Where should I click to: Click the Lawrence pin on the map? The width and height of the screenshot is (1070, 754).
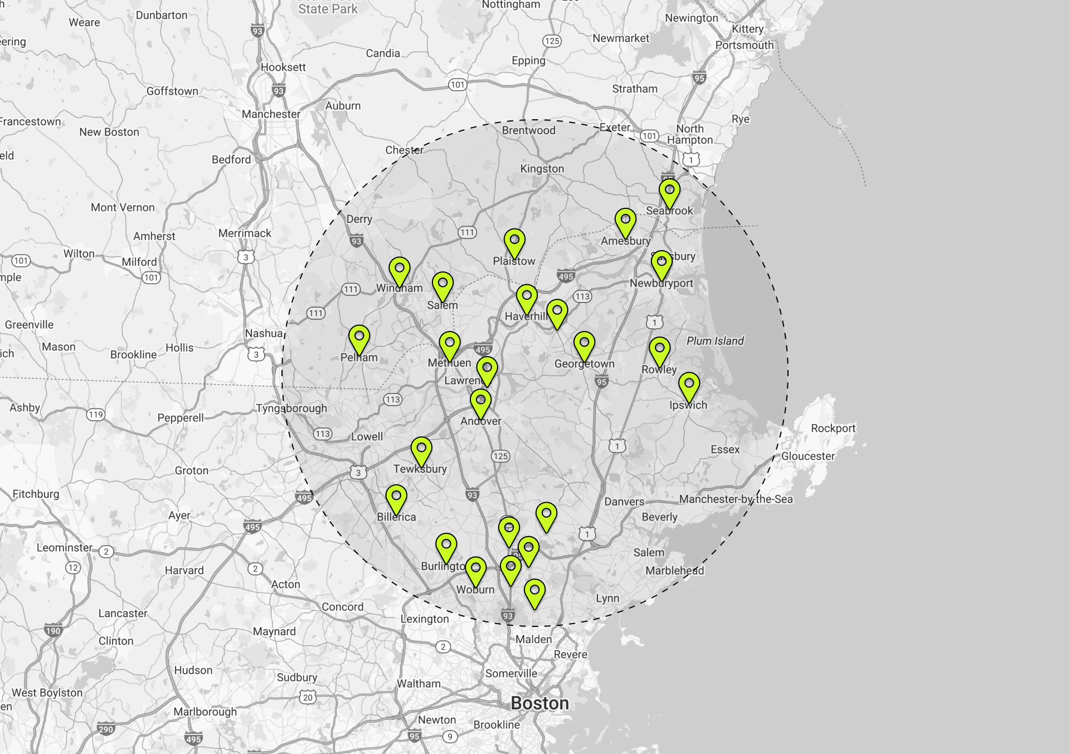click(487, 369)
